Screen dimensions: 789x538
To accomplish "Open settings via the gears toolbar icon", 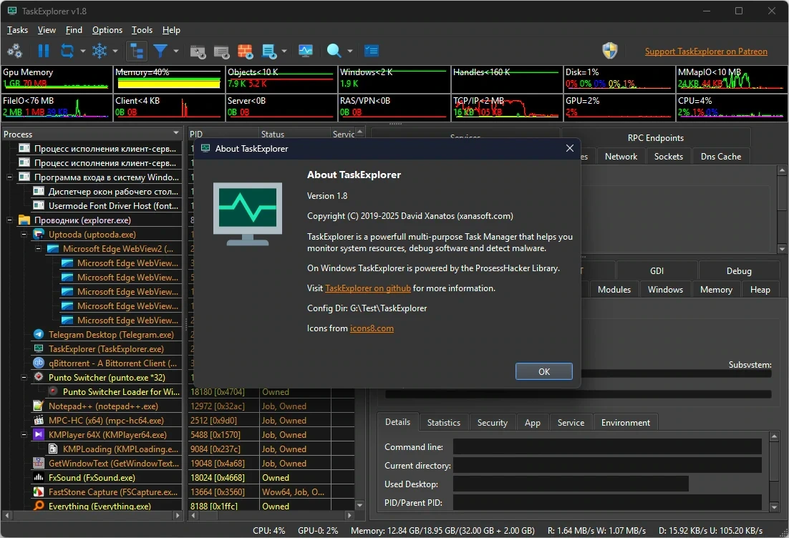I will (x=14, y=51).
